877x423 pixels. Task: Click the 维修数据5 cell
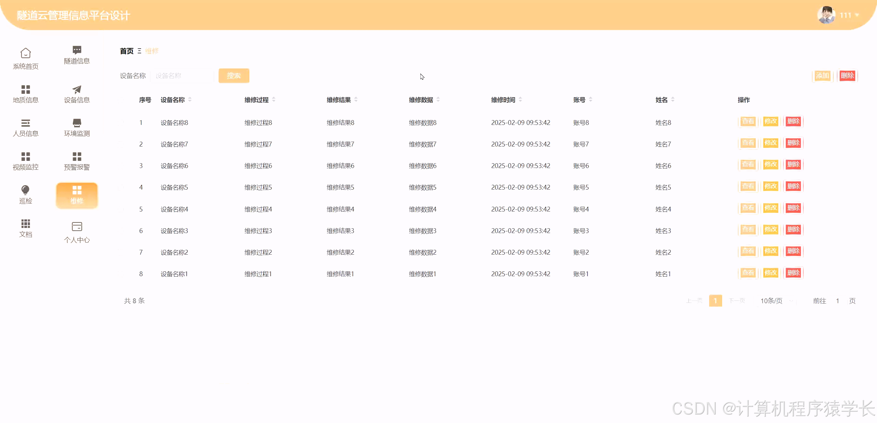(423, 188)
